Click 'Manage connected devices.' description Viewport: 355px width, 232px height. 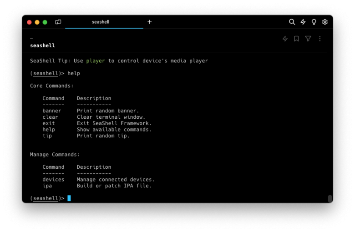point(116,180)
